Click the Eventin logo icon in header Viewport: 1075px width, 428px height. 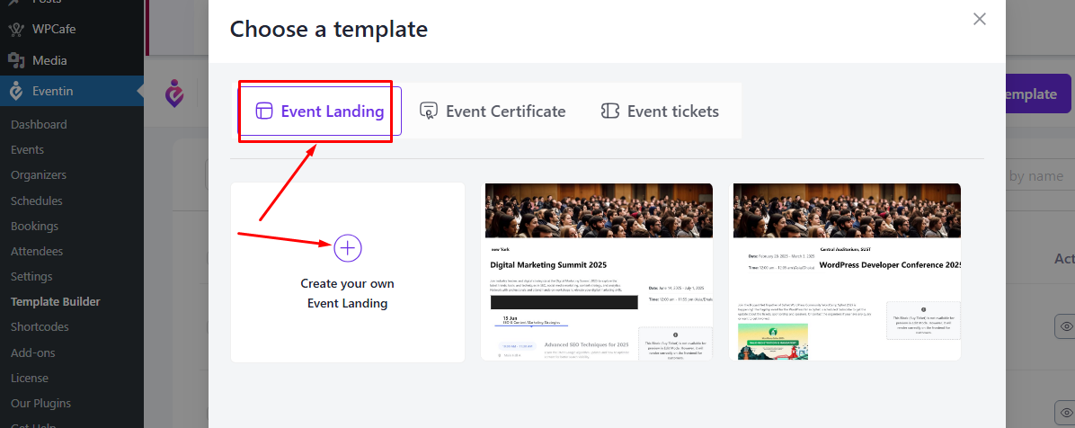174,94
